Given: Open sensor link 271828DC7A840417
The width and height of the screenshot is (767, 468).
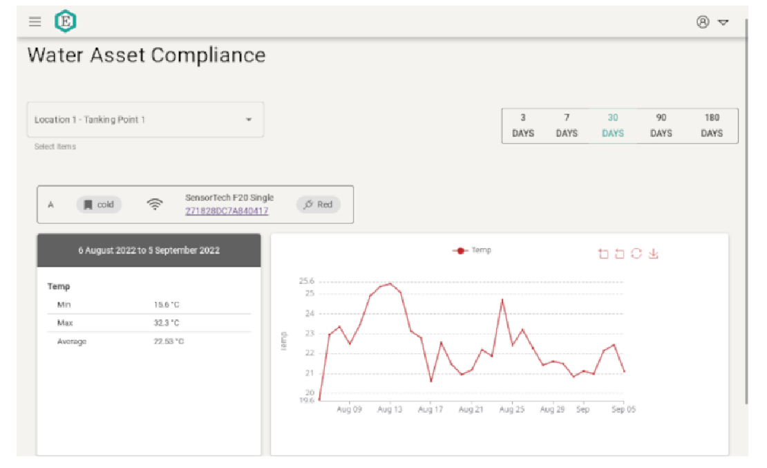Looking at the screenshot, I should [228, 210].
